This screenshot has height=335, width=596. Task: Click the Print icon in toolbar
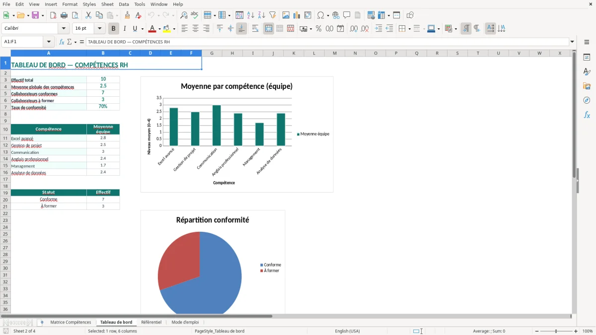point(64,15)
